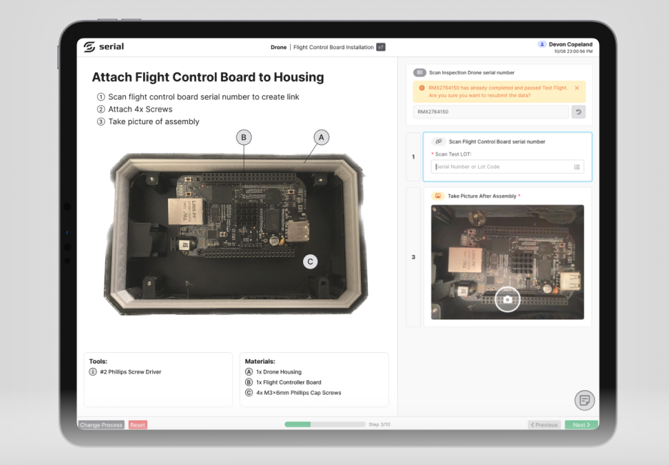Open the Devon Copeland user avatar
This screenshot has height=465, width=669.
542,44
